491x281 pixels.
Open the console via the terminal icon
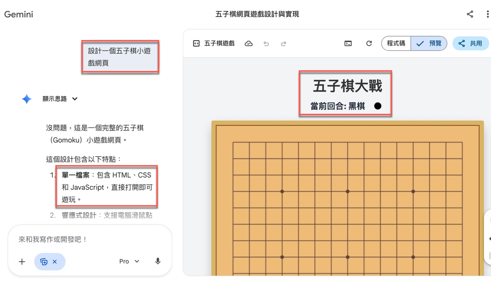(x=348, y=43)
